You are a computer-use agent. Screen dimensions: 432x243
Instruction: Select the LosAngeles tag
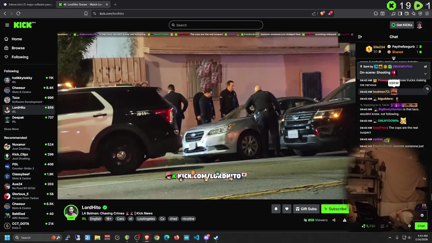pyautogui.click(x=146, y=219)
